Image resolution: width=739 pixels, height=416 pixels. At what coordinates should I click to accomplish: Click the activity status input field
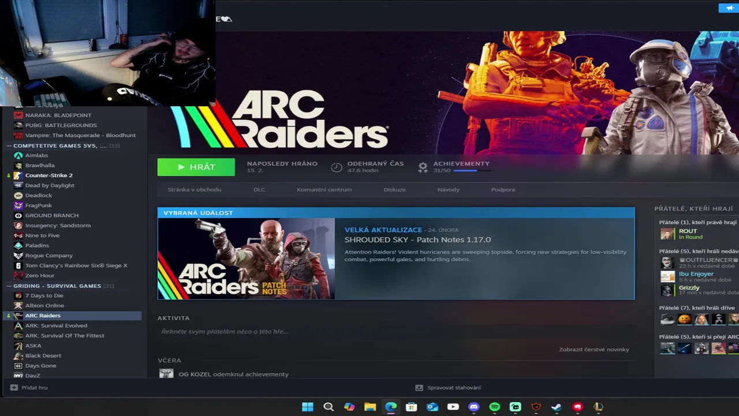[395, 332]
